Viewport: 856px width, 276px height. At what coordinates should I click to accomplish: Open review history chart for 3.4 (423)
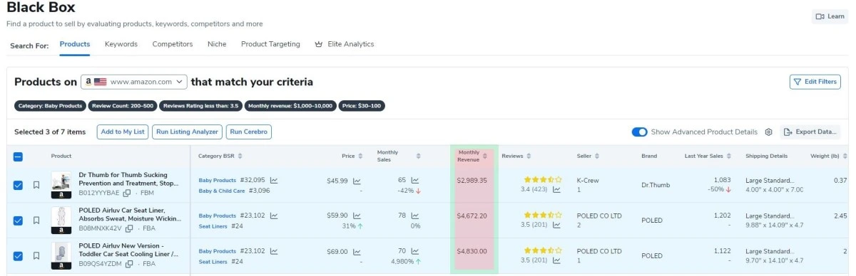click(x=557, y=189)
